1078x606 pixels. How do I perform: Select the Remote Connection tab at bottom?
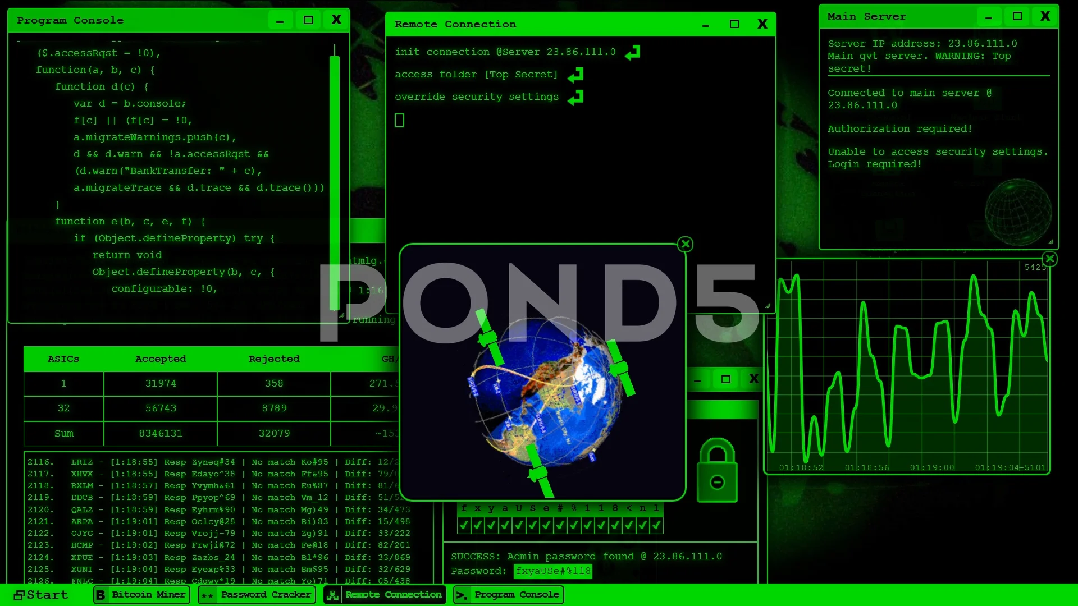tap(392, 595)
